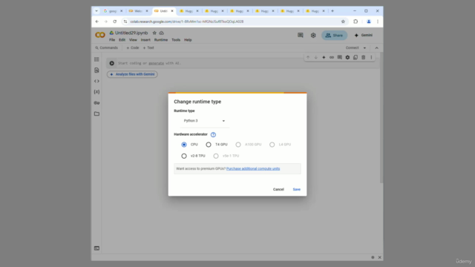Click the cloud save status icon
The image size is (475, 267).
162,33
